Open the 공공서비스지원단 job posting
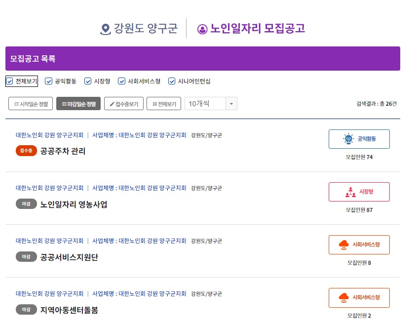This screenshot has width=417, height=328. click(69, 257)
